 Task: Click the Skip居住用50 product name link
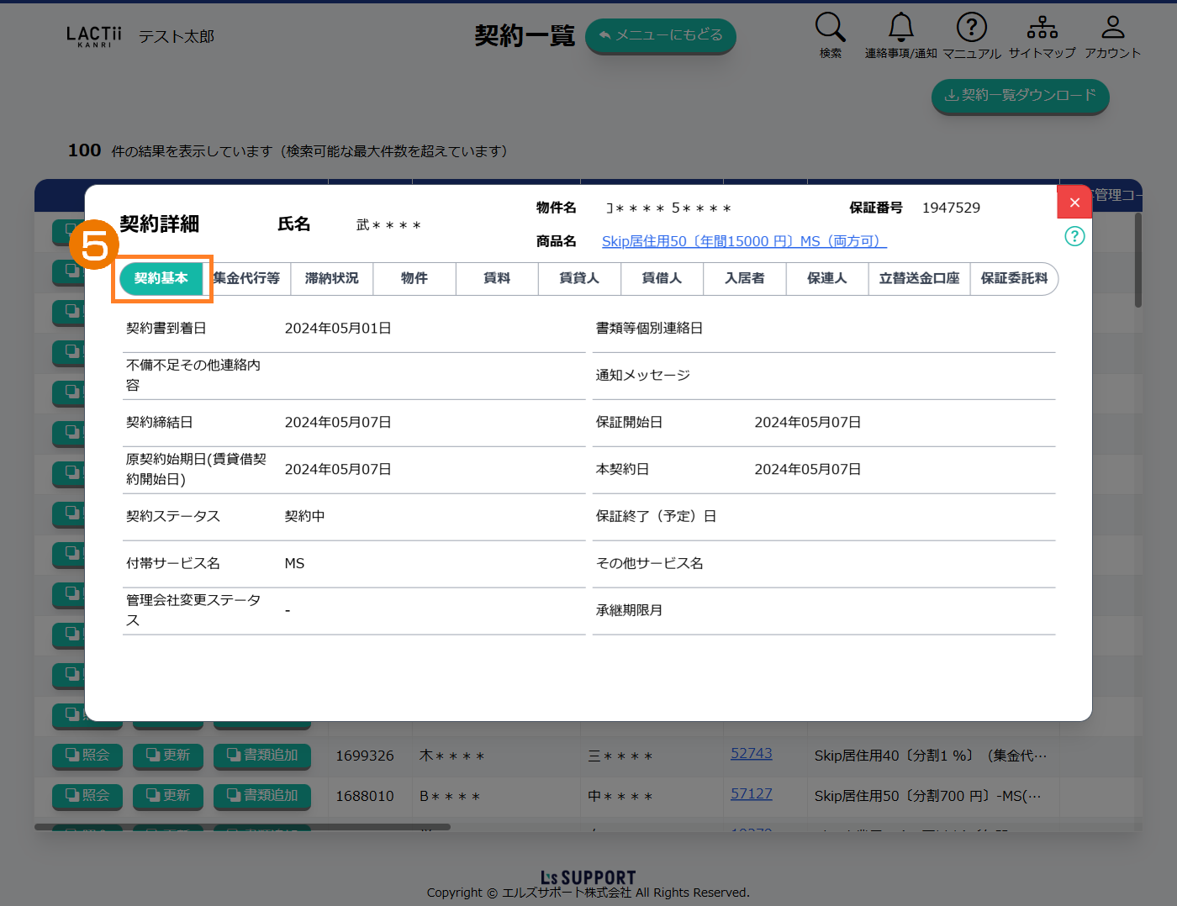[744, 242]
